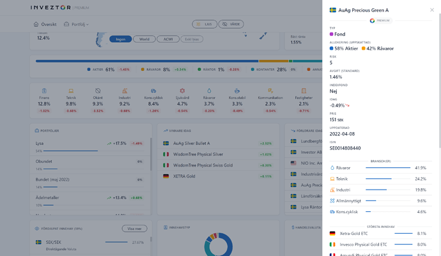Click the Innehavstyp donut chart
The width and height of the screenshot is (441, 256).
point(218,245)
